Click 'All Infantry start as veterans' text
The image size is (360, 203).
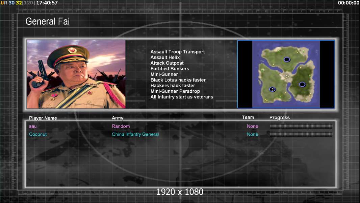click(182, 97)
